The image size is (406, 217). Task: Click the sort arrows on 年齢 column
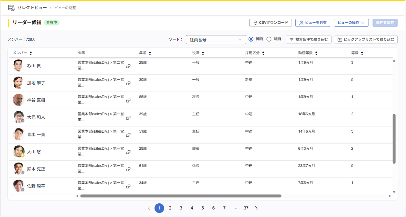[x=150, y=53]
